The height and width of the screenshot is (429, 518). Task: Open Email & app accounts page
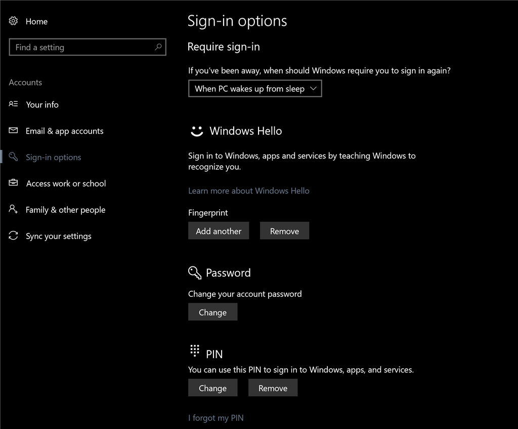(x=64, y=131)
